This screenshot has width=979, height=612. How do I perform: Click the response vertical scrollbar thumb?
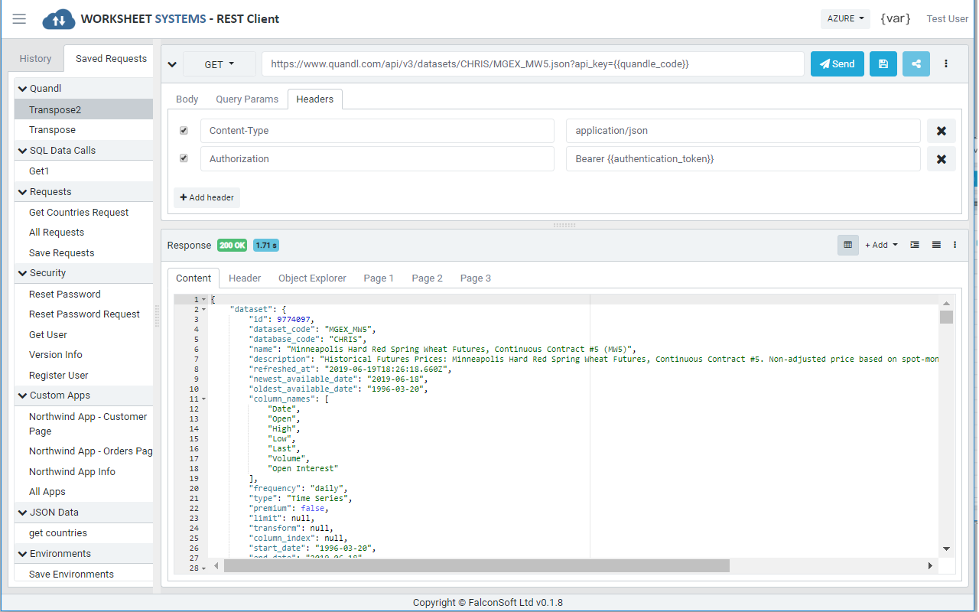(946, 317)
